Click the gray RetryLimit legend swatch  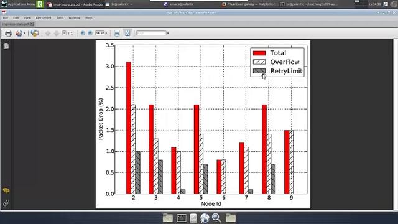[259, 71]
